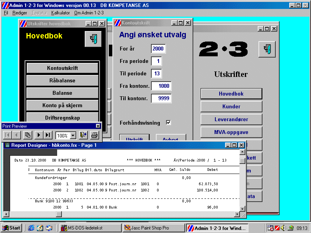Screen dimensions: 311x233
Task: Click the Råbalanse button
Action: click(62, 81)
